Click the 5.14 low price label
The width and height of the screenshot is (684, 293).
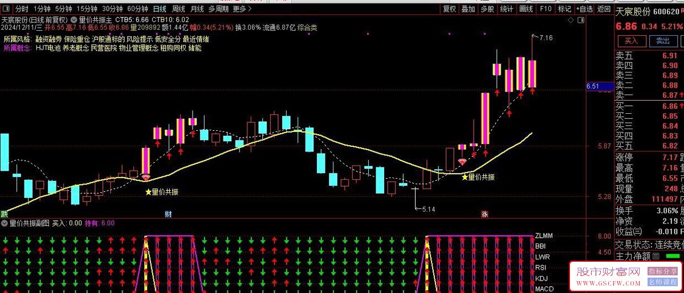tap(427, 210)
